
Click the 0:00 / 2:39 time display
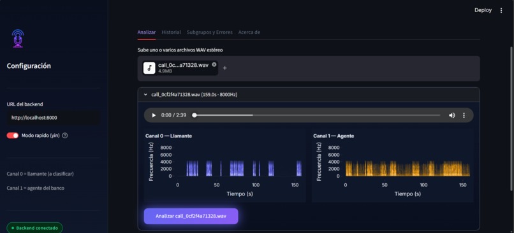click(173, 115)
